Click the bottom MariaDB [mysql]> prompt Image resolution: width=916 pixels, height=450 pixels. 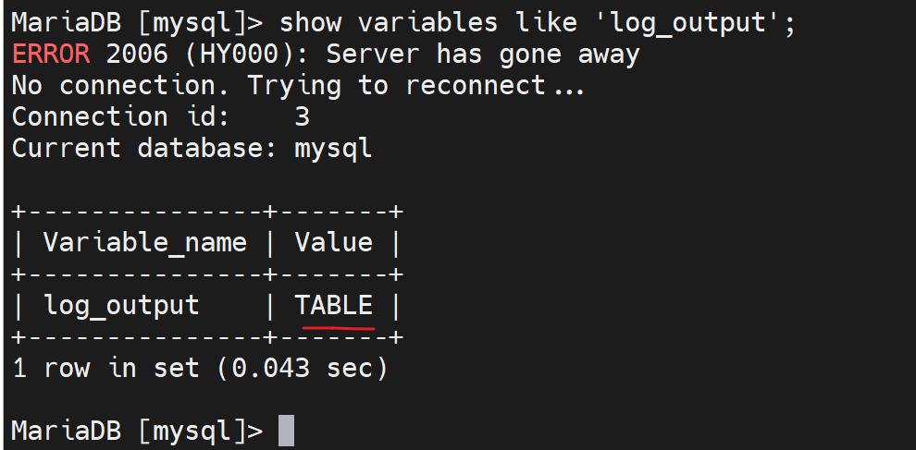[x=137, y=431]
